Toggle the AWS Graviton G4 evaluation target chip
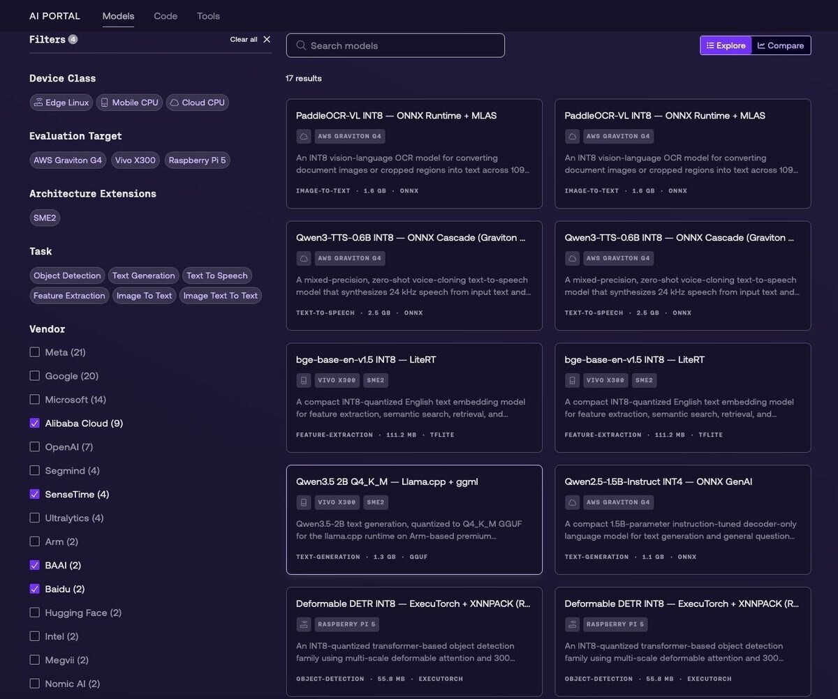 point(68,160)
